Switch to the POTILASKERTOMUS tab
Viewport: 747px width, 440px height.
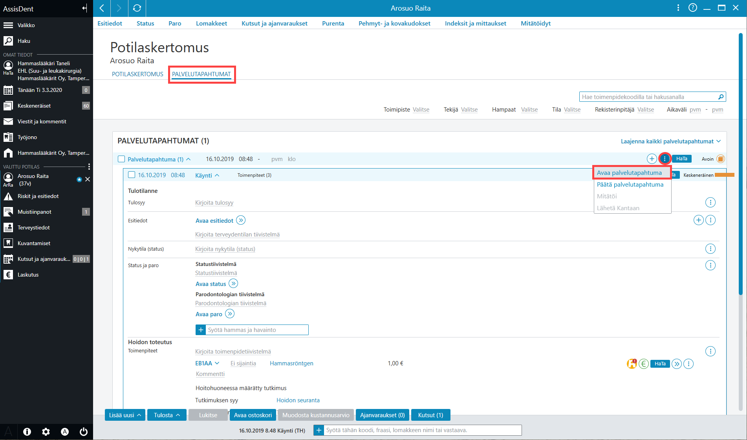[x=137, y=74]
